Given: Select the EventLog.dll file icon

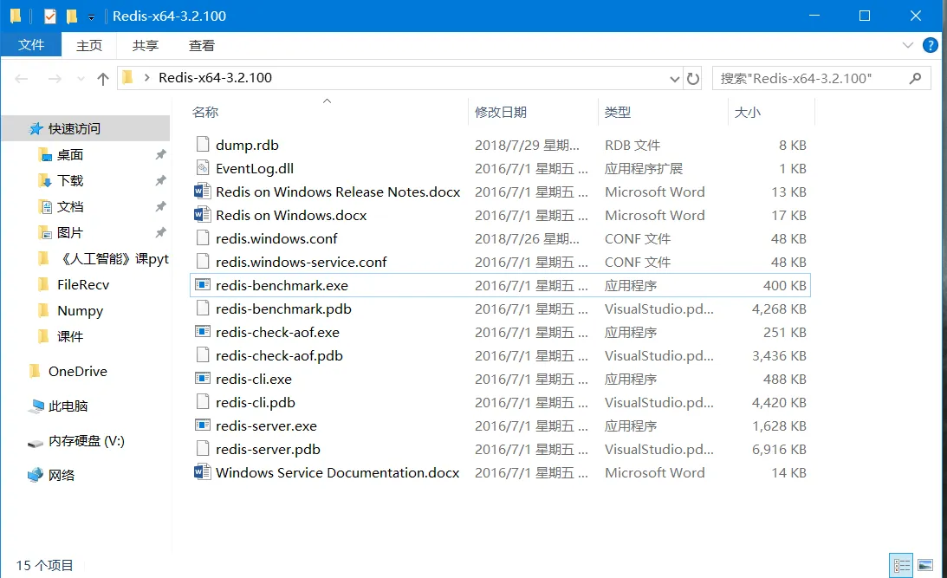Looking at the screenshot, I should [203, 168].
